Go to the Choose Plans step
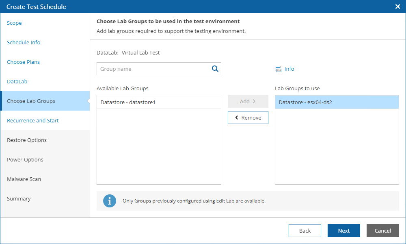Image resolution: width=406 pixels, height=244 pixels. (x=24, y=62)
